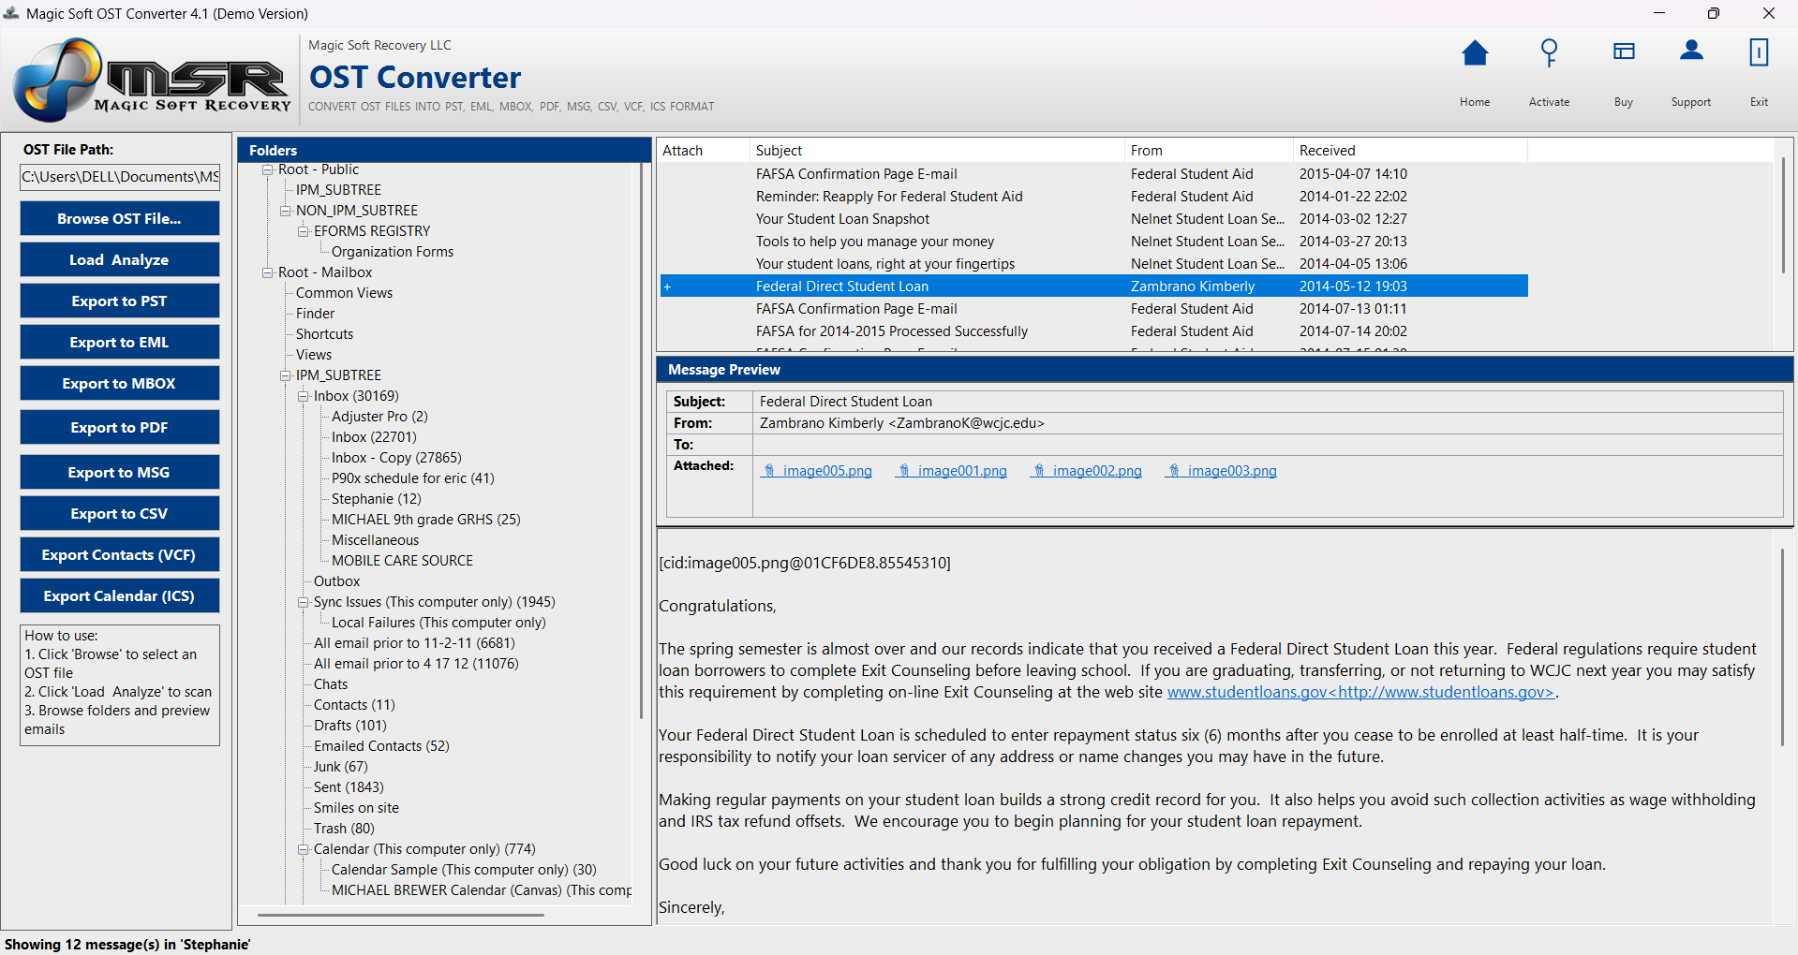Select the Junk (67) folder
1798x955 pixels.
coord(340,767)
